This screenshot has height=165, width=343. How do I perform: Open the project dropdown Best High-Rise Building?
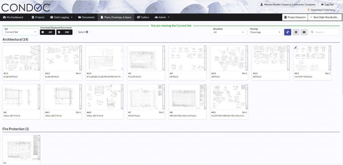pos(325,17)
